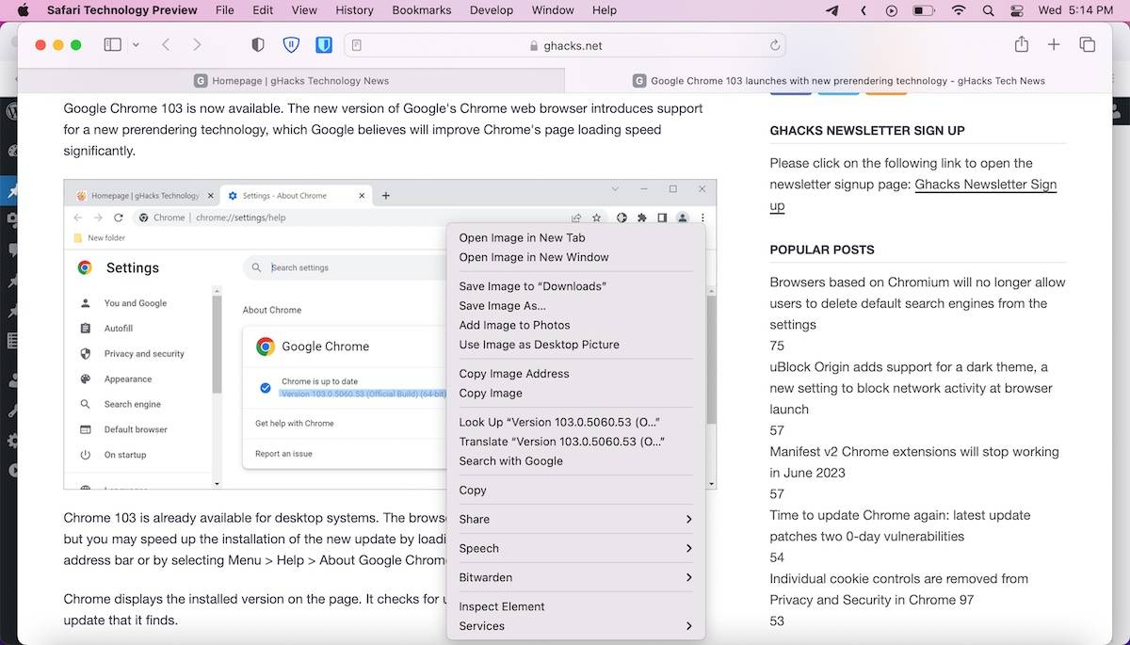Open the Edit menu
The width and height of the screenshot is (1130, 645).
[x=263, y=10]
